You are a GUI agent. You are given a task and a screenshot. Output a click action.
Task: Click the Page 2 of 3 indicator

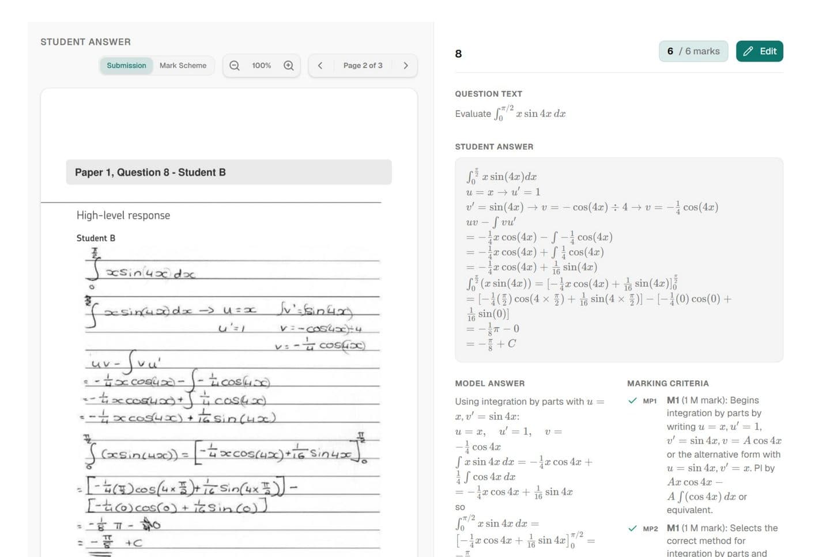[363, 66]
